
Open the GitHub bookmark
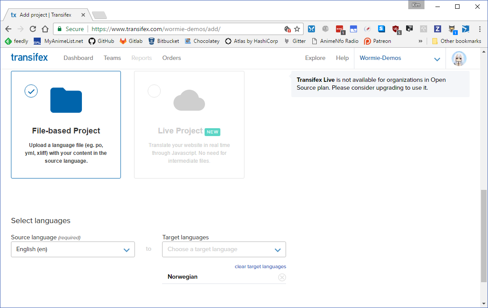pos(102,41)
